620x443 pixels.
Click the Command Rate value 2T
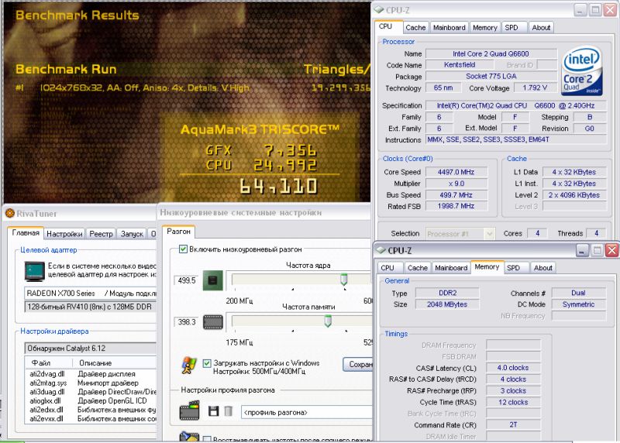(513, 424)
